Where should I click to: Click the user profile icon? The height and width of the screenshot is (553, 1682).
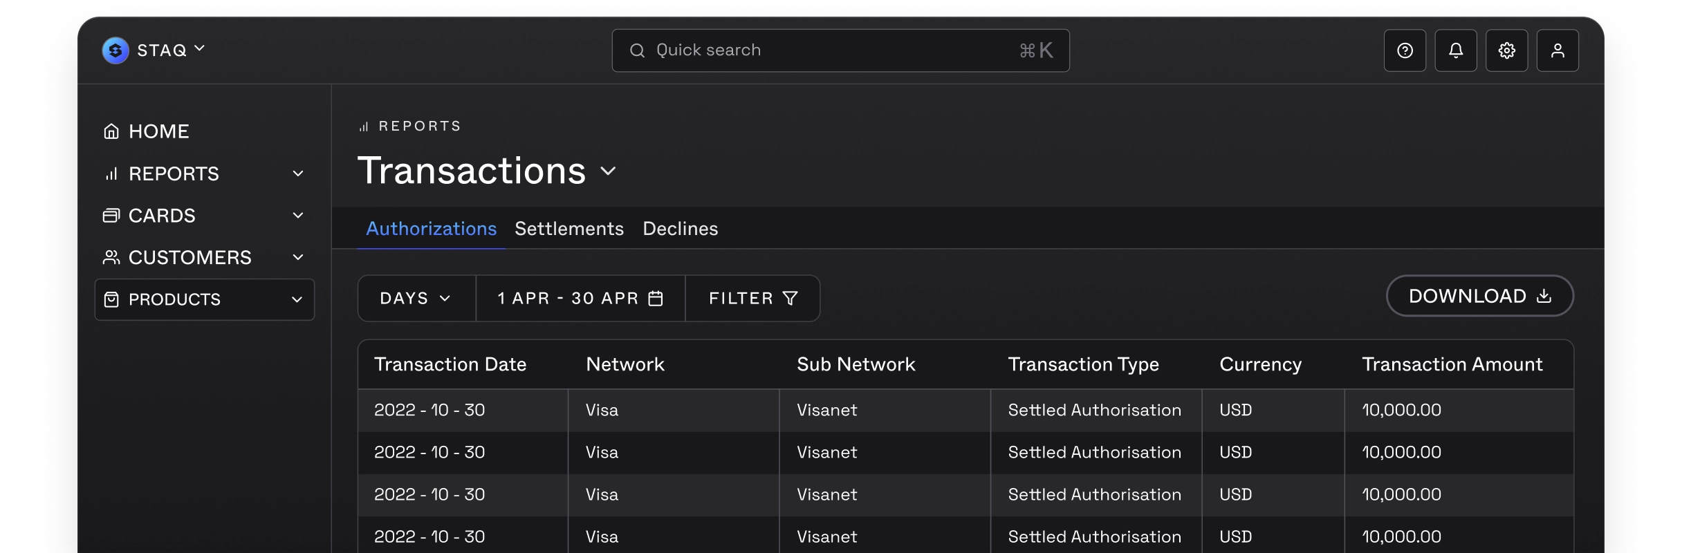point(1558,50)
